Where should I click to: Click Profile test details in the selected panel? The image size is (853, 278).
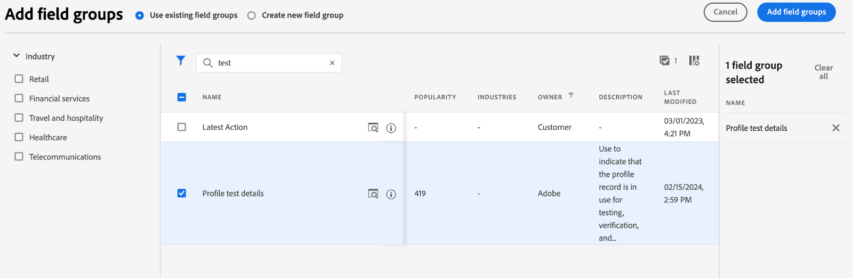(x=757, y=128)
